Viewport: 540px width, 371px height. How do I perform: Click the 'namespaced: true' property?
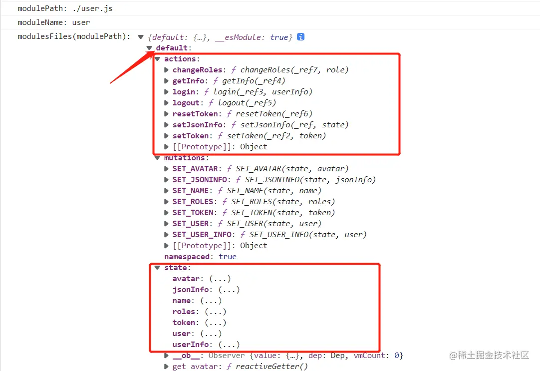[201, 257]
